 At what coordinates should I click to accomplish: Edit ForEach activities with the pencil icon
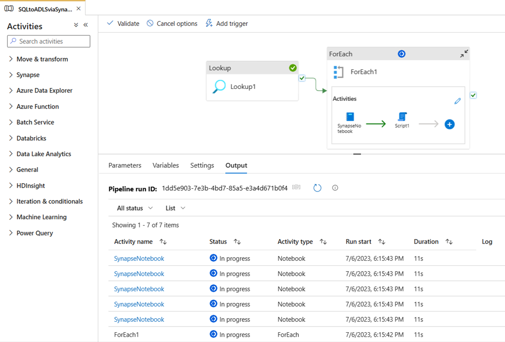(457, 101)
